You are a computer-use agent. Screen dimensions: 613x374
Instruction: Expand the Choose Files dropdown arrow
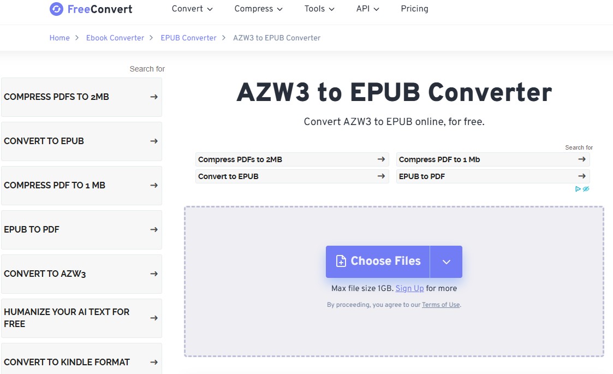(x=446, y=261)
